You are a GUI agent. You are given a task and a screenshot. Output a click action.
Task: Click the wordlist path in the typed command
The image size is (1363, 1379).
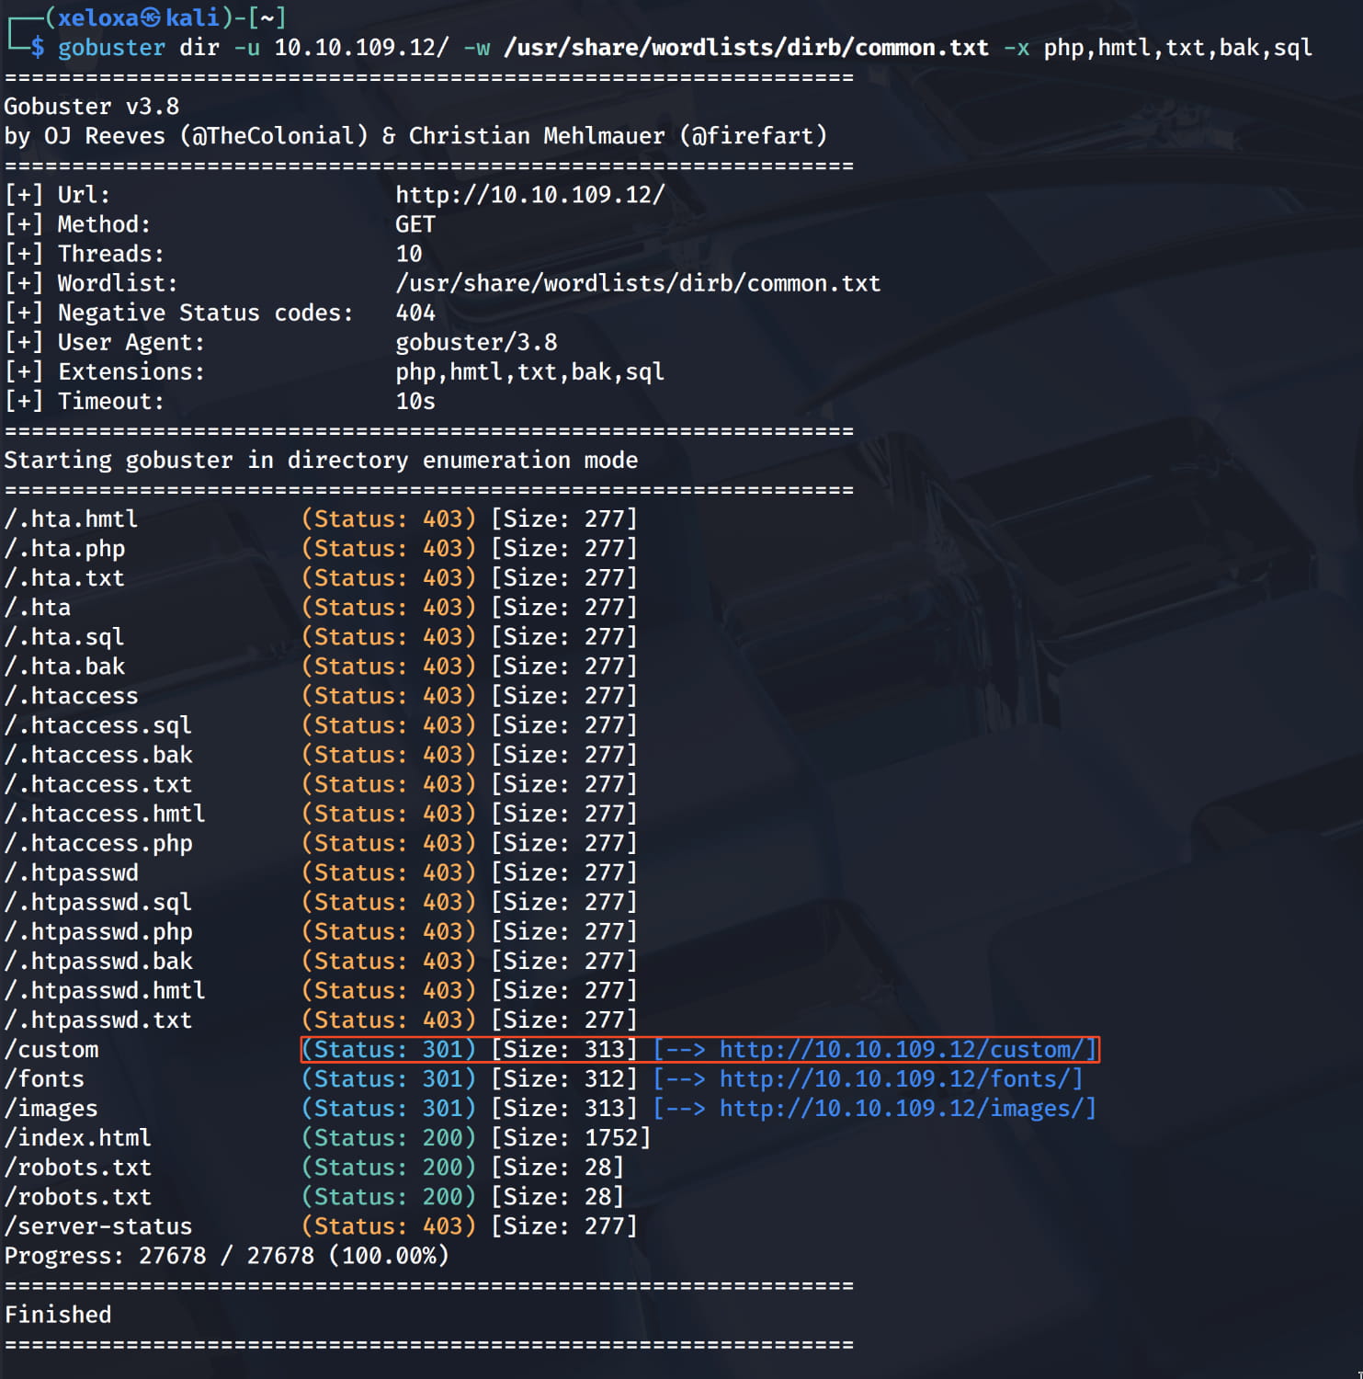coord(745,48)
